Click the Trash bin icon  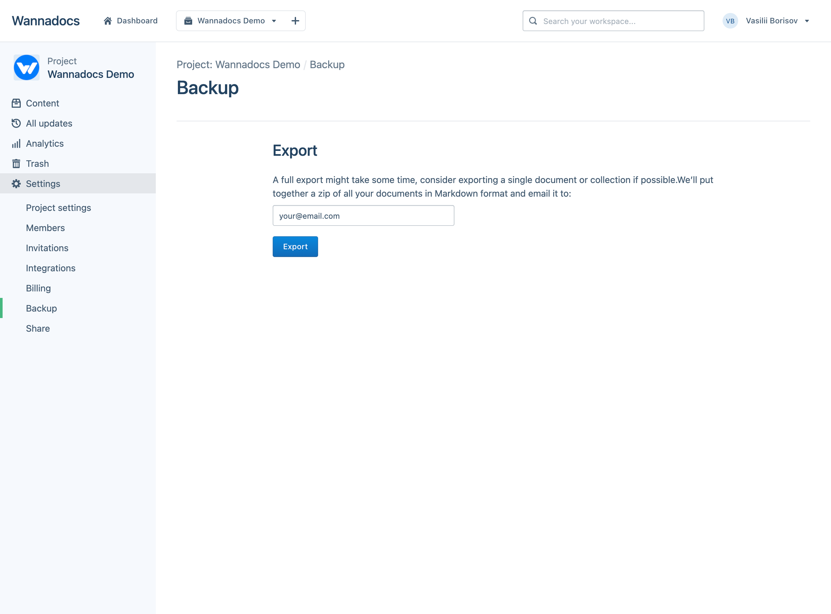pos(16,164)
